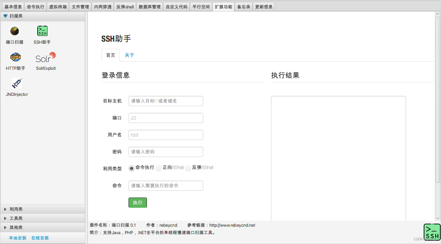Click the green 执行 button
The height and width of the screenshot is (244, 441).
coord(138,203)
